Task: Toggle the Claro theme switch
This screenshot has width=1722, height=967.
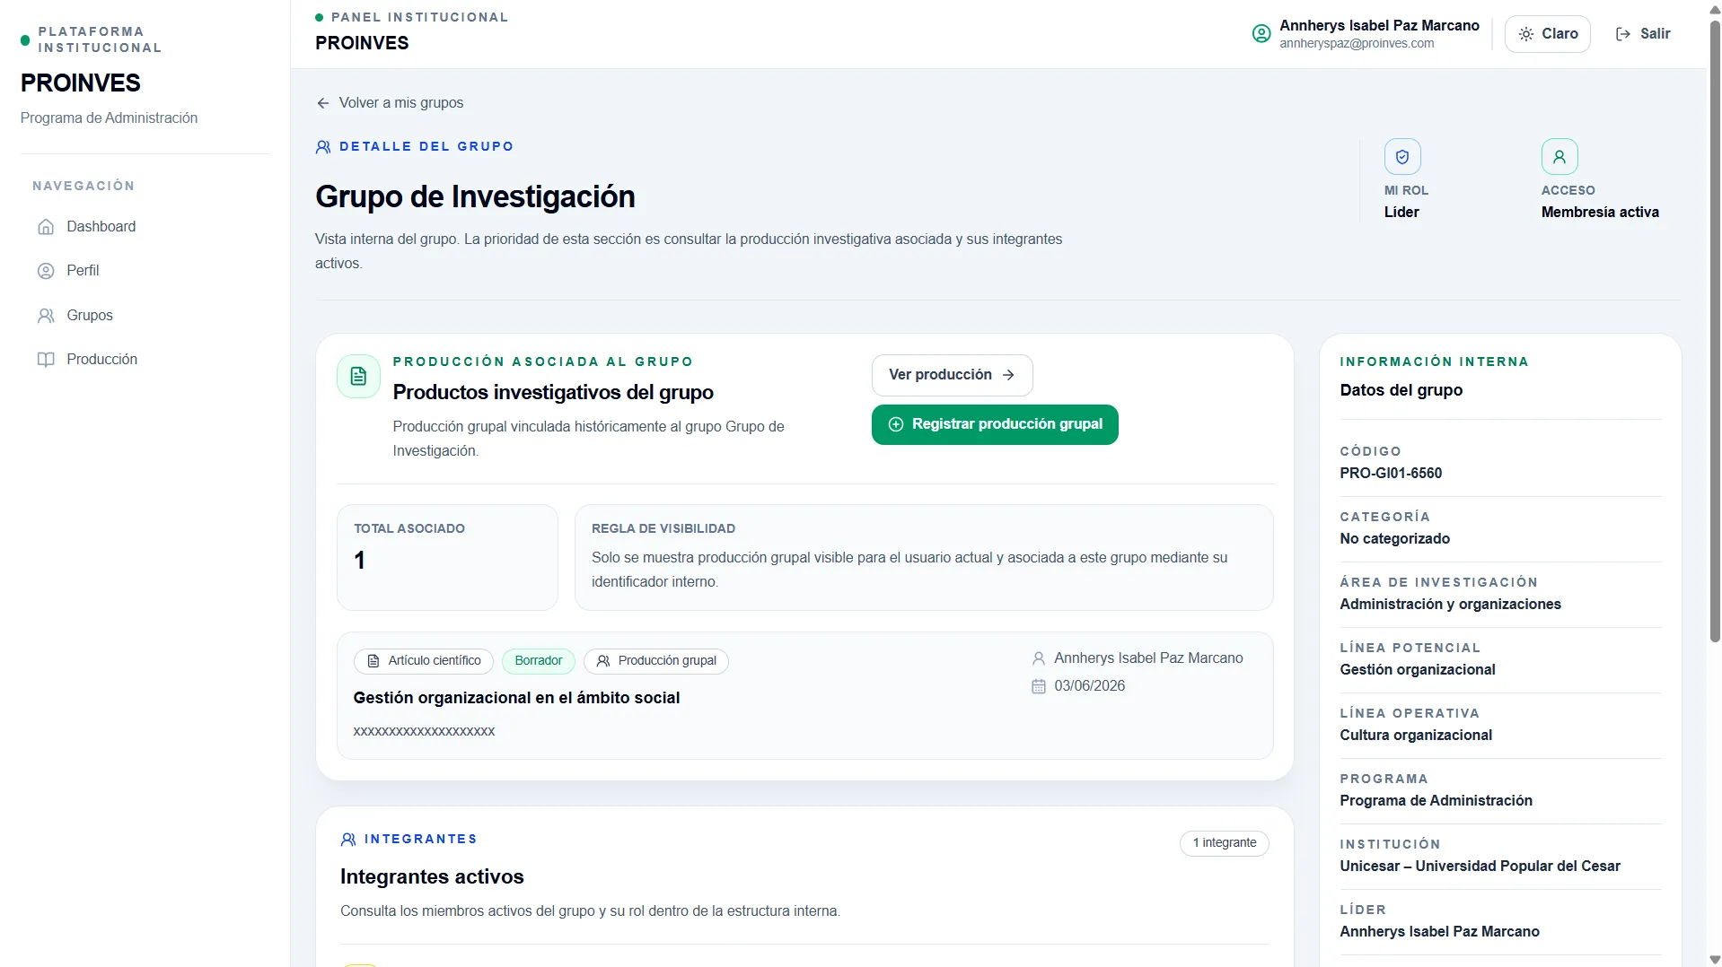Action: pos(1548,34)
